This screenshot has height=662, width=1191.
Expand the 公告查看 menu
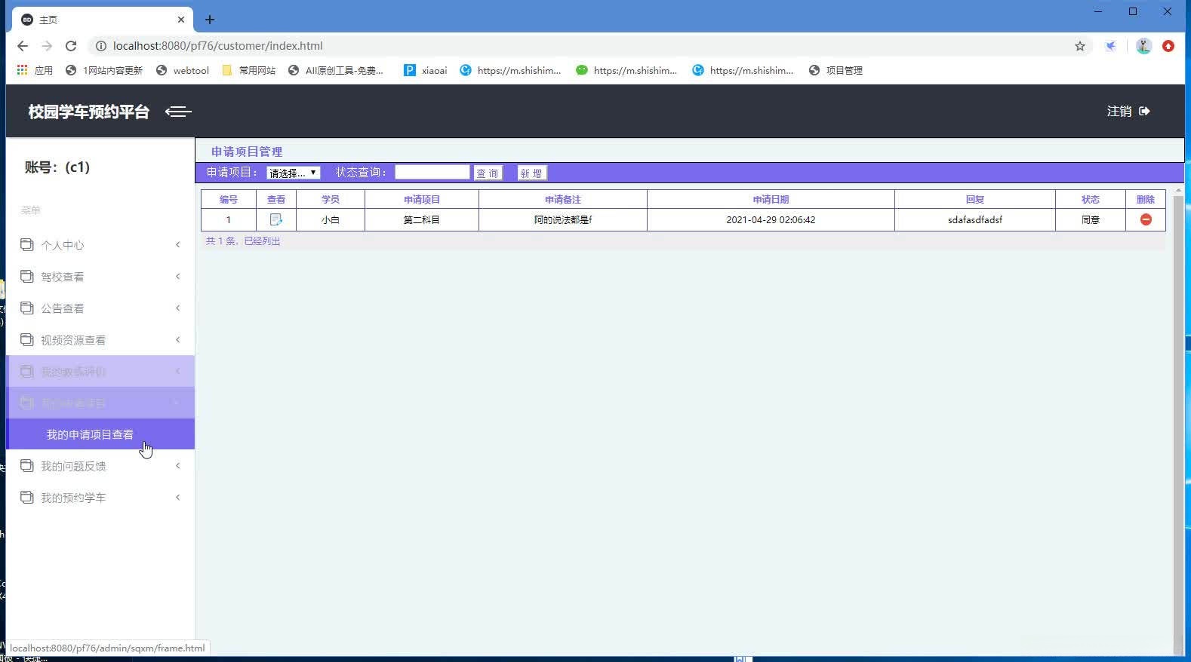[100, 308]
